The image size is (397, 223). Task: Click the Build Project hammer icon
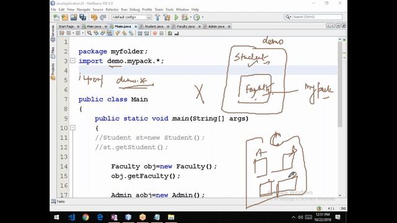(158, 17)
